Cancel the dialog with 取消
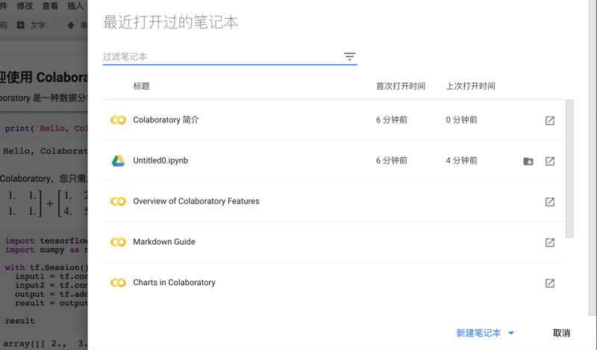The image size is (597, 350). (x=561, y=333)
